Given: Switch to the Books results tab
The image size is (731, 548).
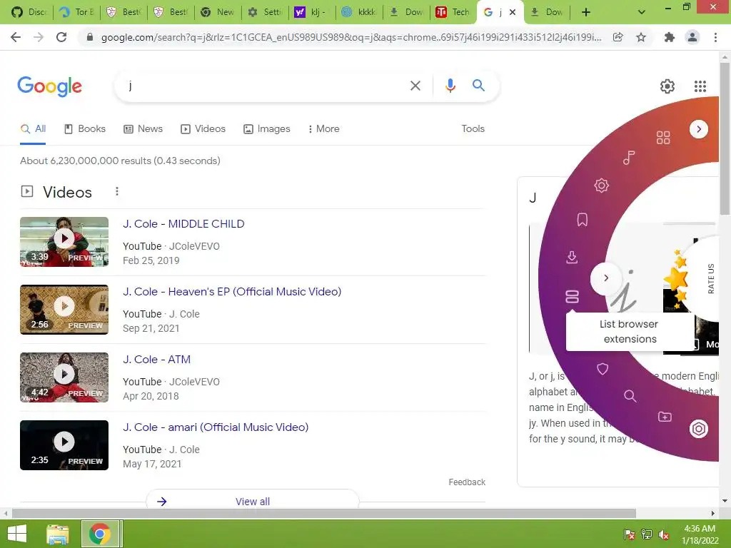Looking at the screenshot, I should [85, 129].
